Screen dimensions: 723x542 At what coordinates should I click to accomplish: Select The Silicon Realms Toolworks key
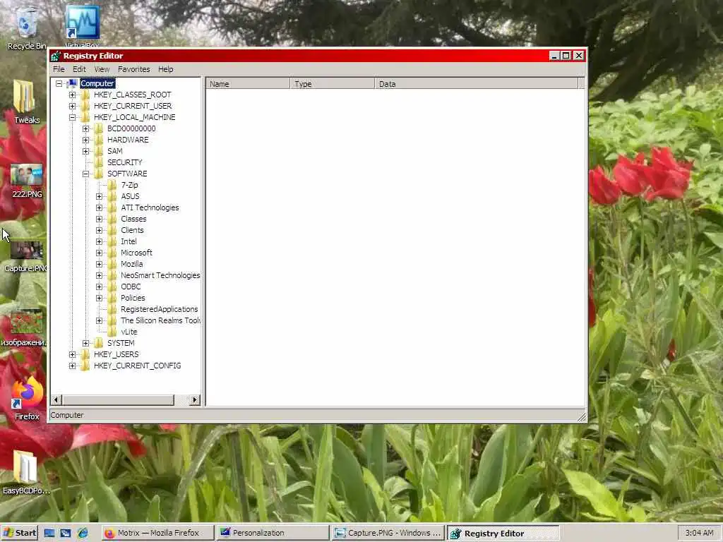point(160,320)
